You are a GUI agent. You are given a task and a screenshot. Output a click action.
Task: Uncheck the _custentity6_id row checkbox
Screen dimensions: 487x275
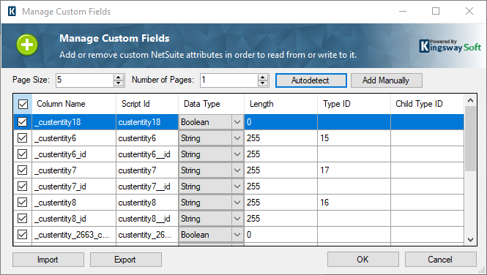click(x=23, y=154)
